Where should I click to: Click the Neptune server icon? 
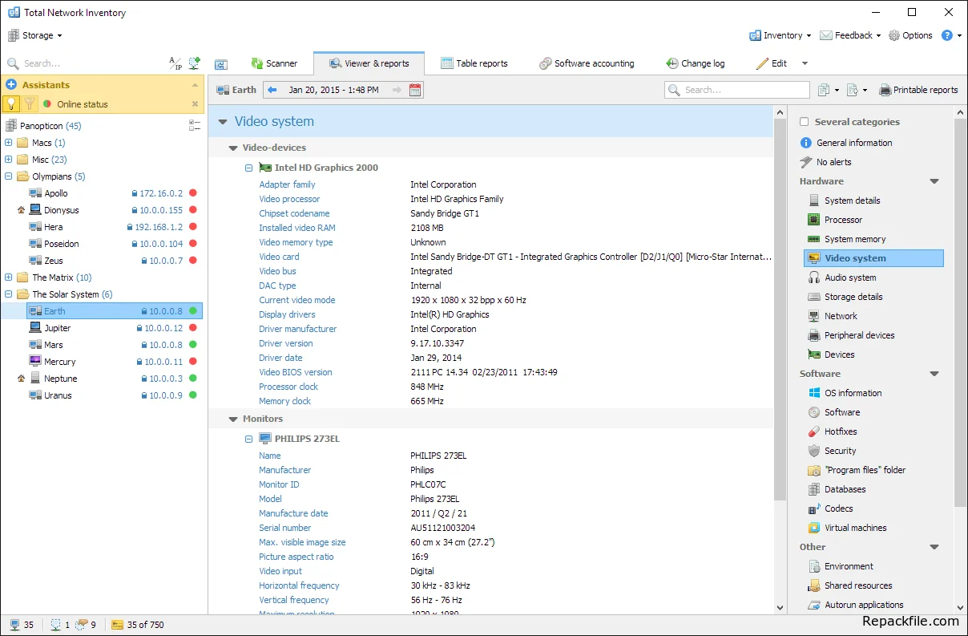click(35, 379)
